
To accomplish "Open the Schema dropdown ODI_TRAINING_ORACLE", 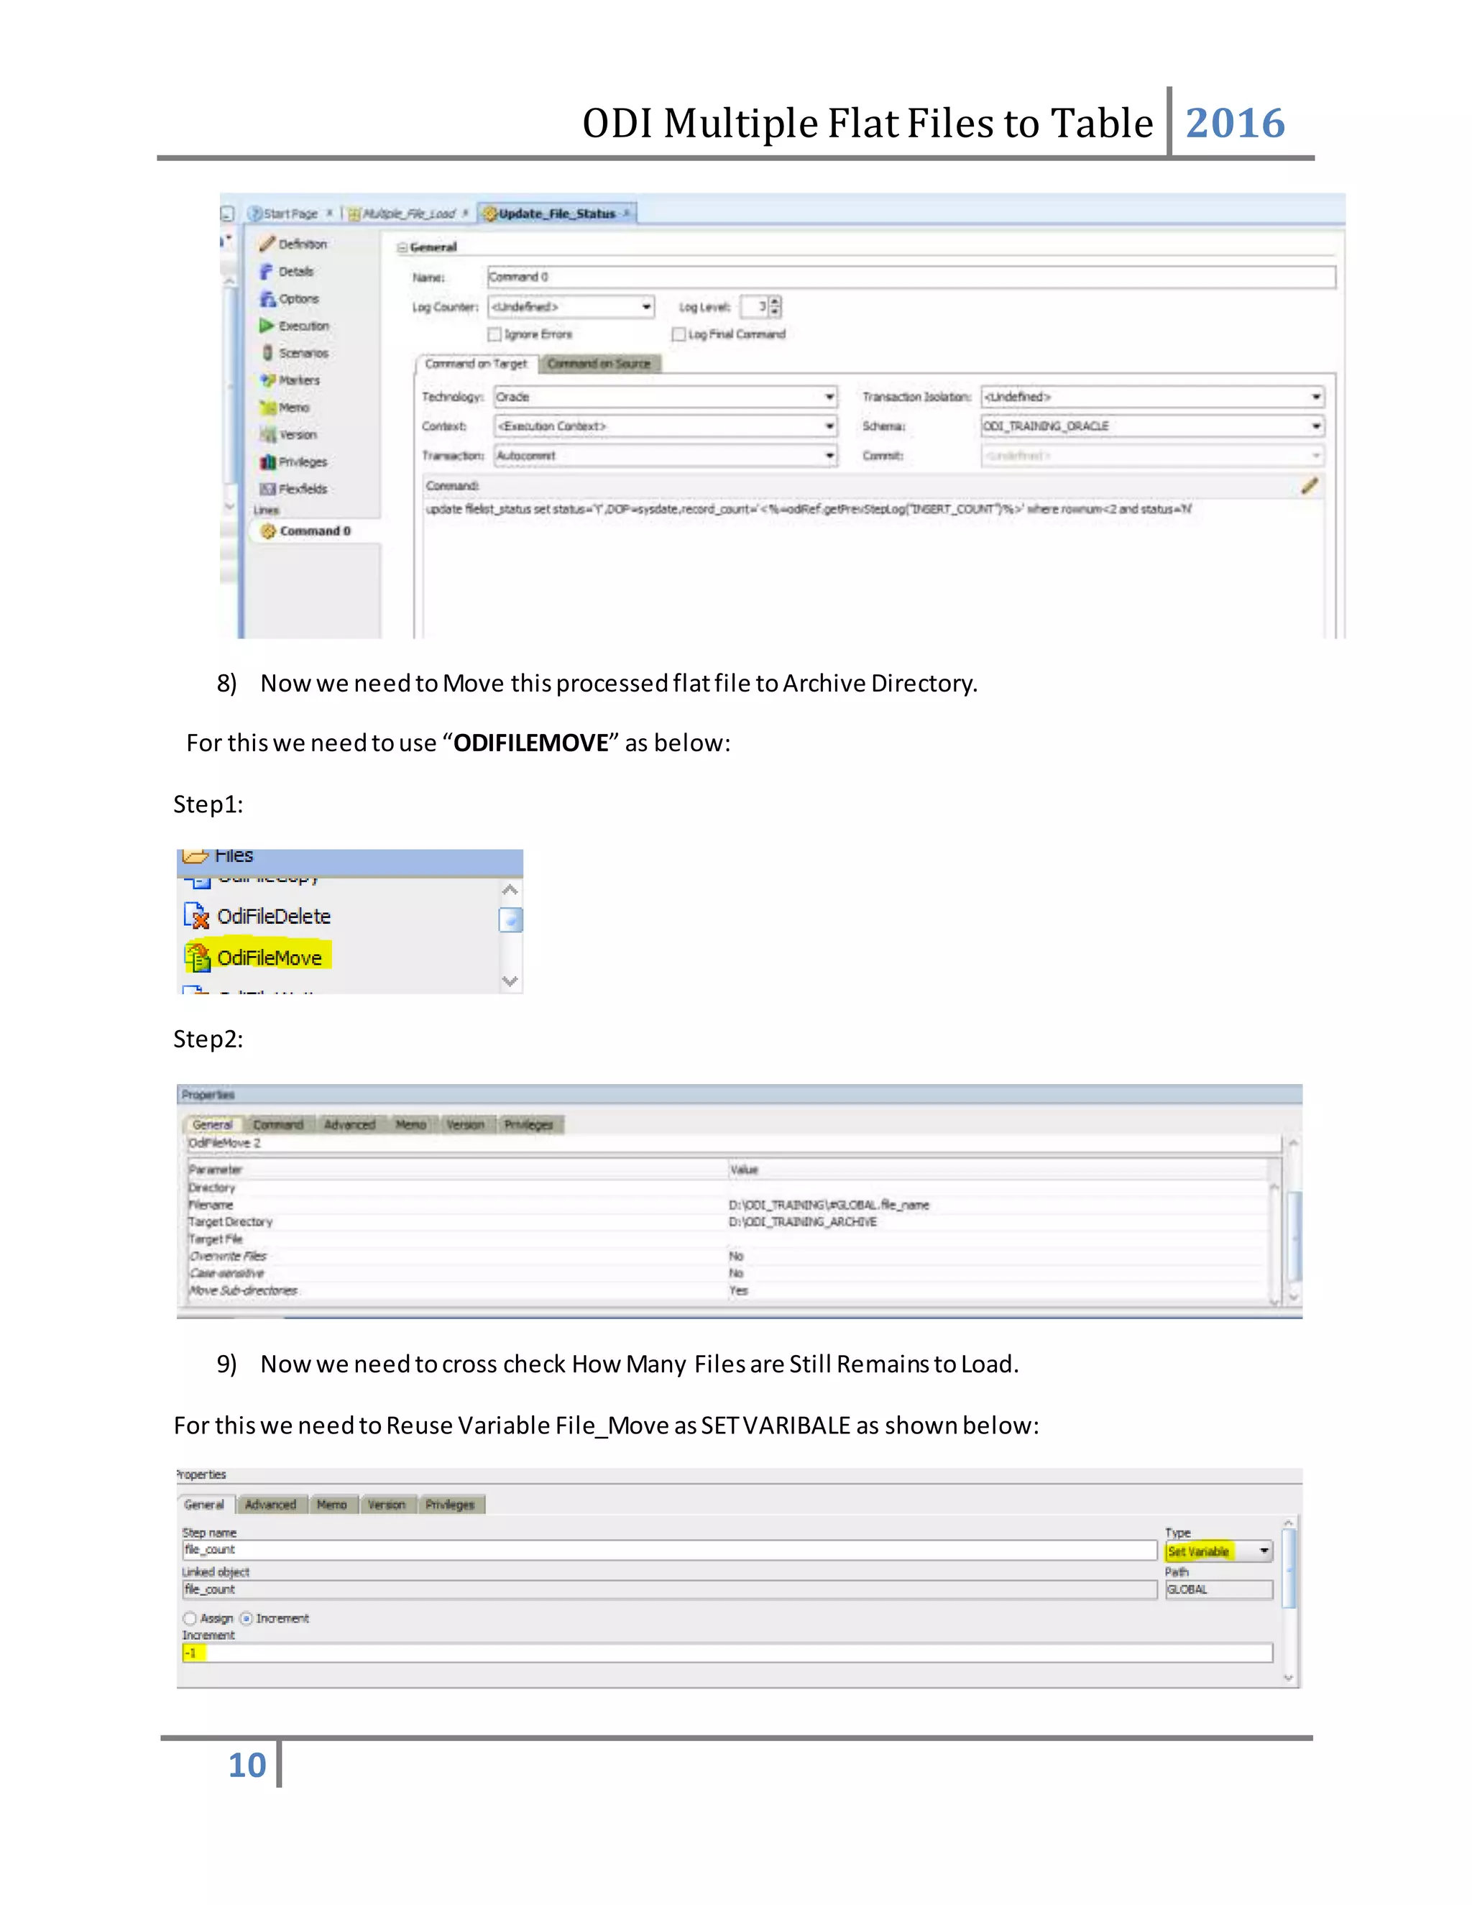I will [x=1152, y=426].
